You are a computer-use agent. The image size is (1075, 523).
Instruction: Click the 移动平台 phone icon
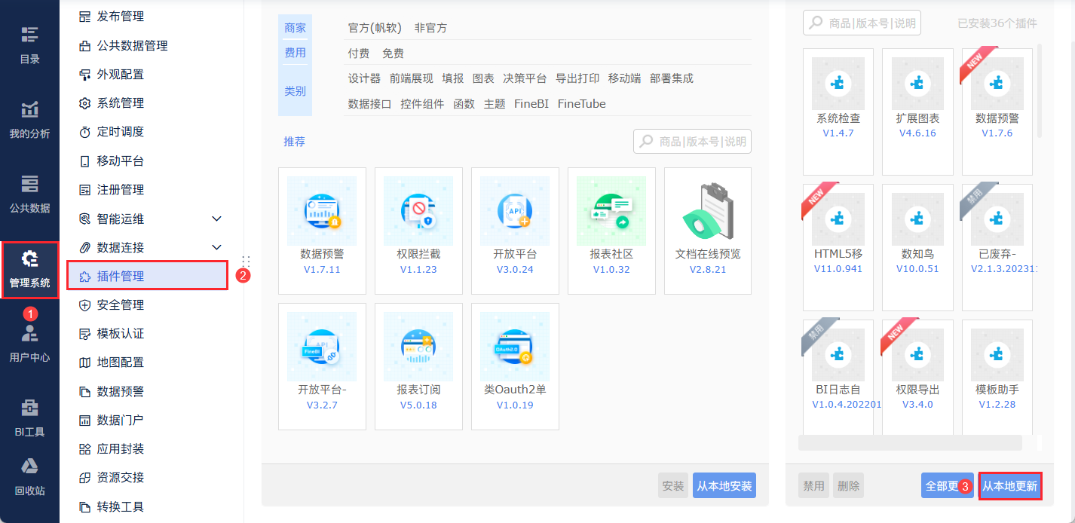[x=84, y=161]
